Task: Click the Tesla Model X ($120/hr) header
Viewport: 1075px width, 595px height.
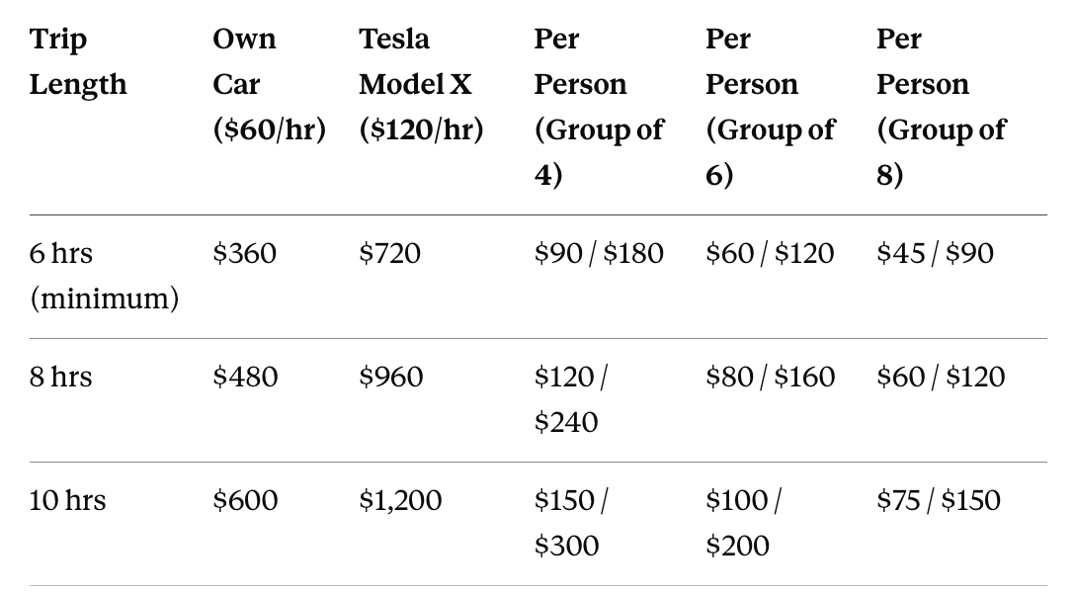Action: 422,84
